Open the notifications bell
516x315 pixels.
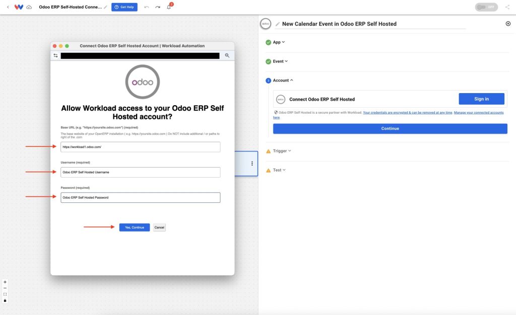[169, 7]
